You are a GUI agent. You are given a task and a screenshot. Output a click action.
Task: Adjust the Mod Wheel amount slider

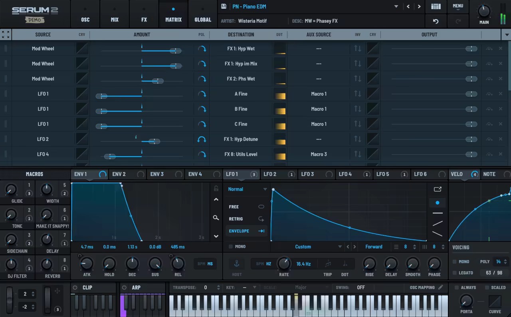pos(175,51)
